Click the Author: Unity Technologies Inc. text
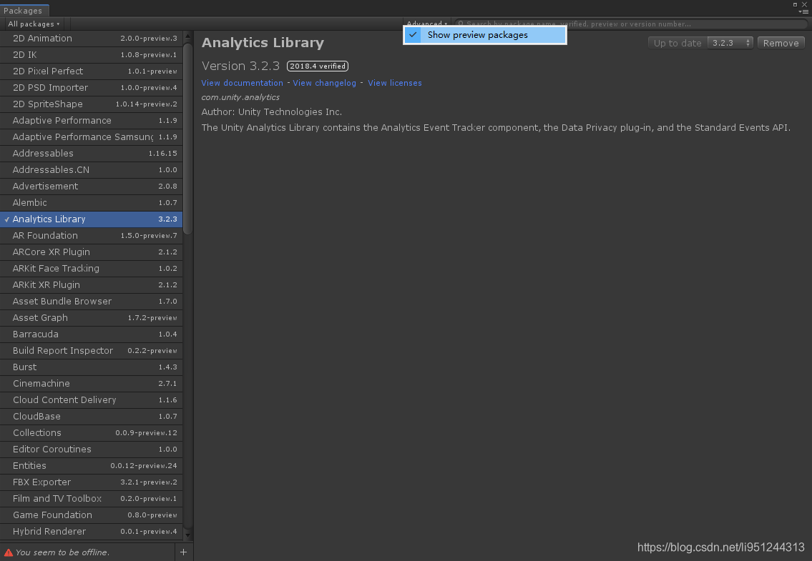The image size is (812, 561). click(x=271, y=111)
